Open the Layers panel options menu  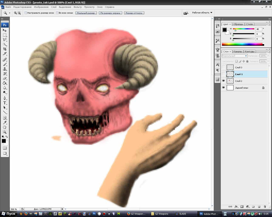tap(269, 52)
